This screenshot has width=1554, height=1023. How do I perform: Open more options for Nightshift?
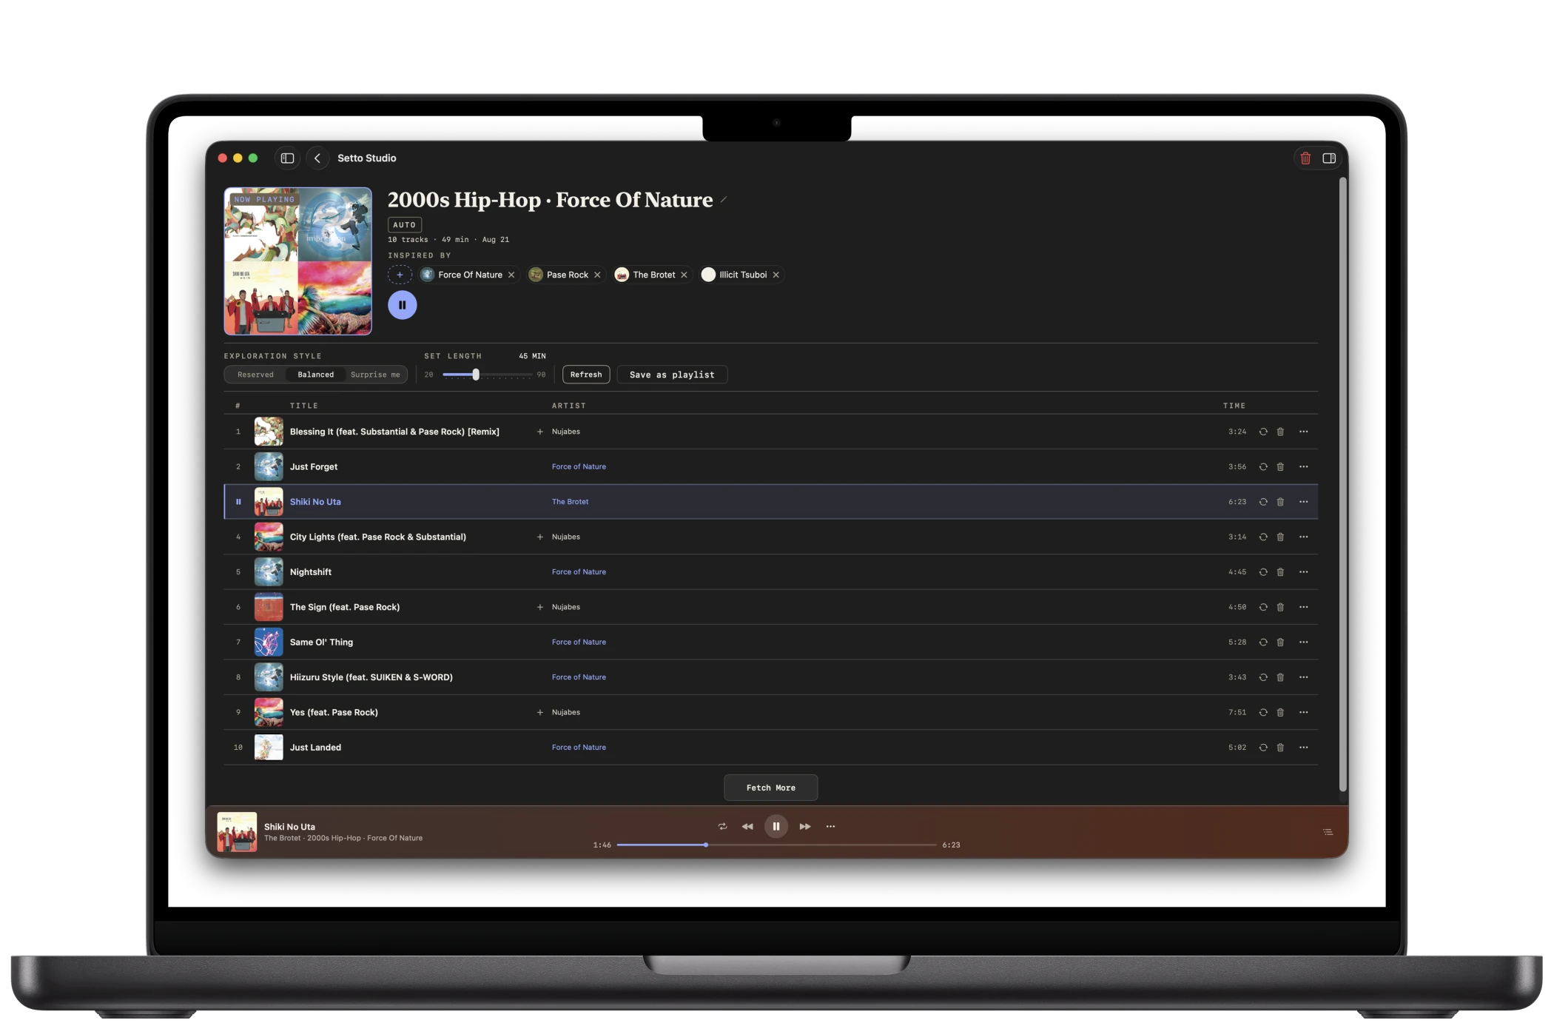[1304, 572]
